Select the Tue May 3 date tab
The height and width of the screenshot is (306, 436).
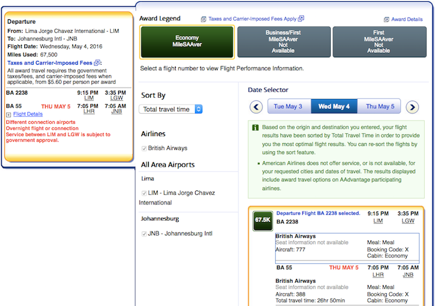pyautogui.click(x=289, y=106)
